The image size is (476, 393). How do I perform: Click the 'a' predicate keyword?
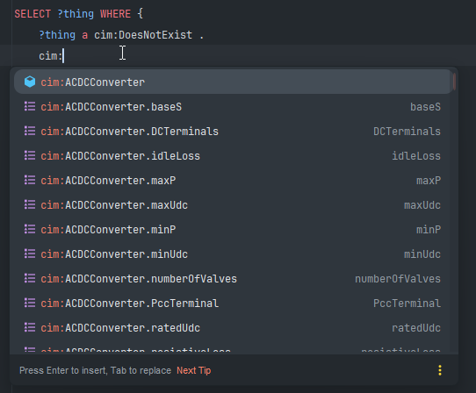tap(84, 35)
